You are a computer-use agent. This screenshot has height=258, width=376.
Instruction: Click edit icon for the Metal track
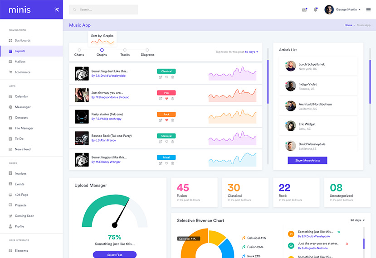[161, 163]
